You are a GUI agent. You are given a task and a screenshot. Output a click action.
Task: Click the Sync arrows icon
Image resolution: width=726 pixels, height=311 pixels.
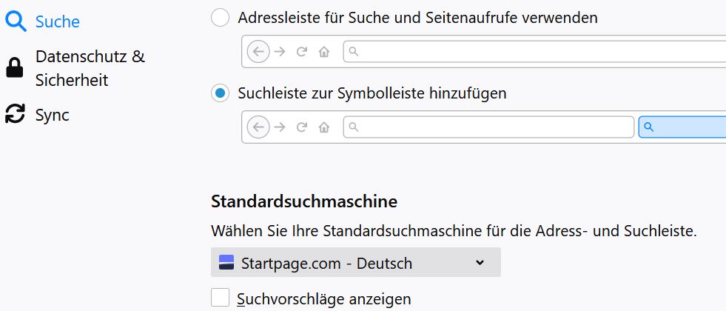click(x=15, y=115)
